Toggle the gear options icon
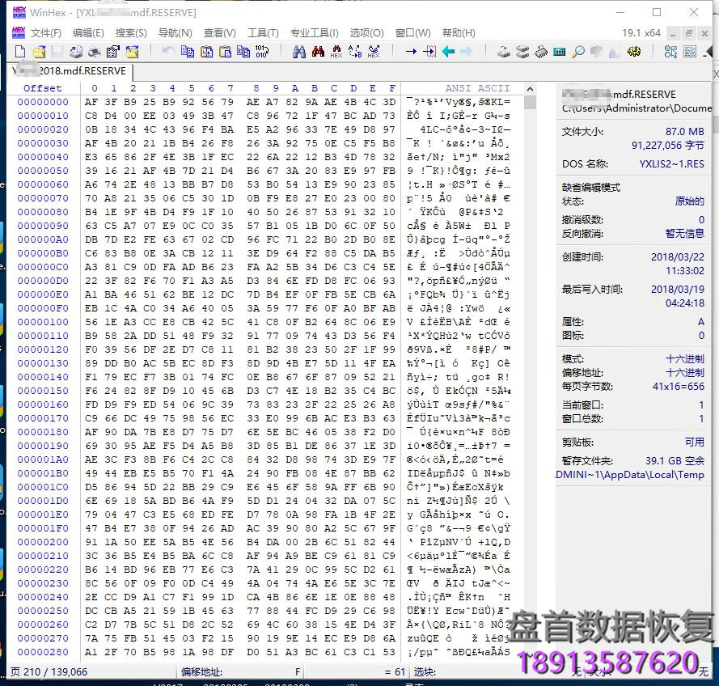 point(634,52)
